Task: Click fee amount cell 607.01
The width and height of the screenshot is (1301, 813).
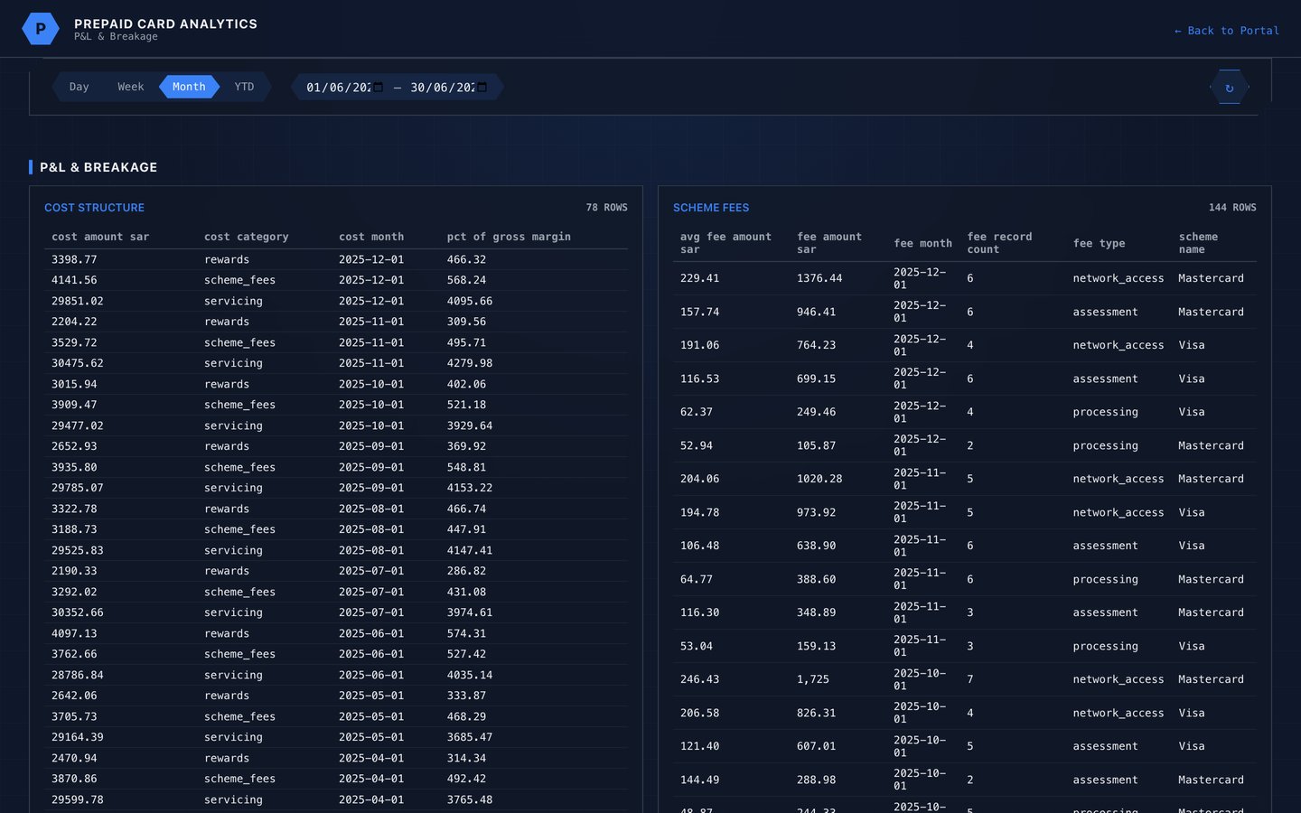Action: point(816,746)
